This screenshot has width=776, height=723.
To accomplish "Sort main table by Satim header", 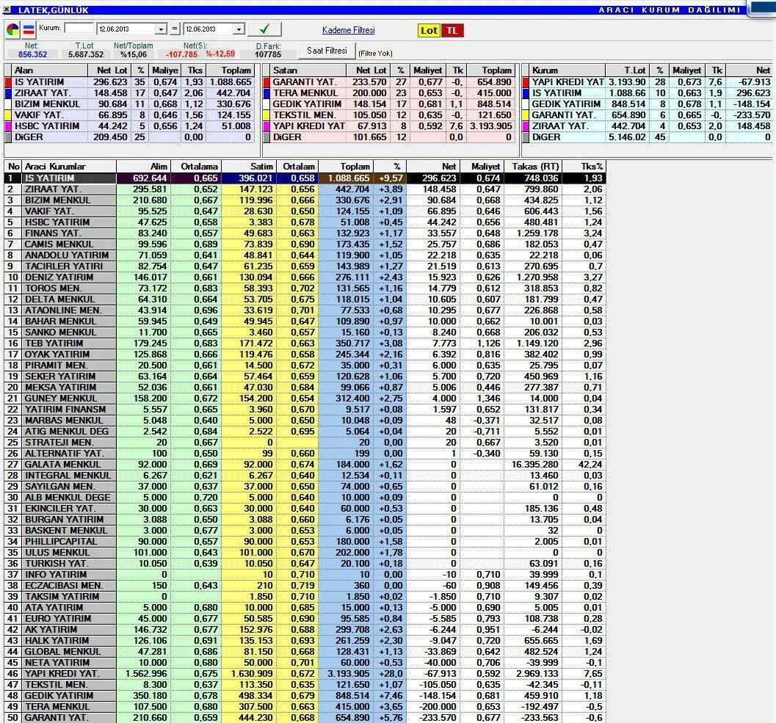I will (248, 167).
